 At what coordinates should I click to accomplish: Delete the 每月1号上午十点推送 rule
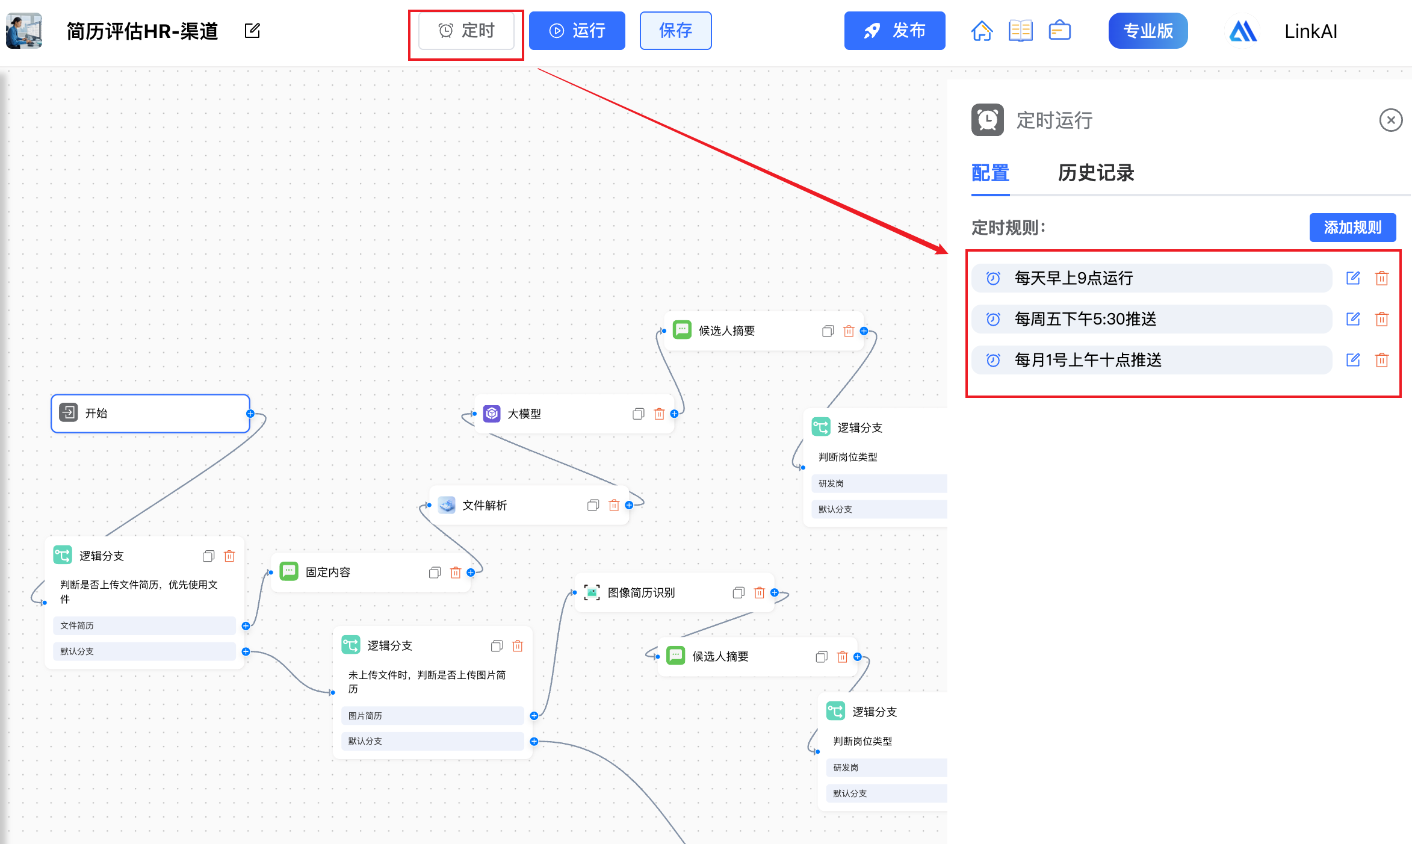coord(1382,360)
